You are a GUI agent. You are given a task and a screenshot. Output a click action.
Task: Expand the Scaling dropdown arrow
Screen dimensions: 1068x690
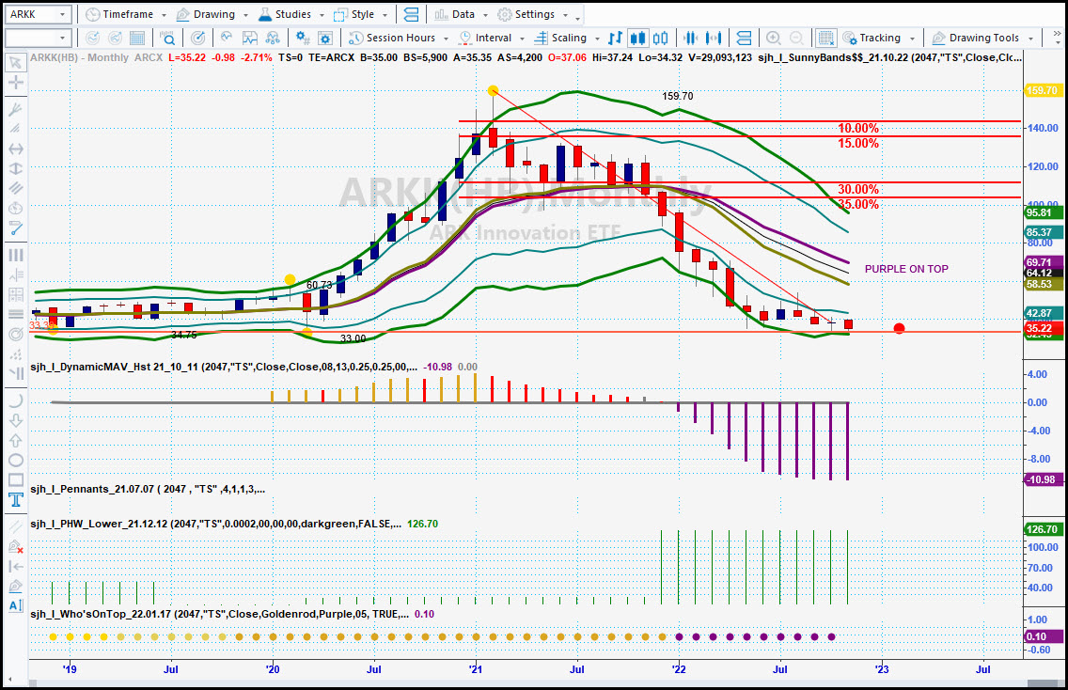597,39
